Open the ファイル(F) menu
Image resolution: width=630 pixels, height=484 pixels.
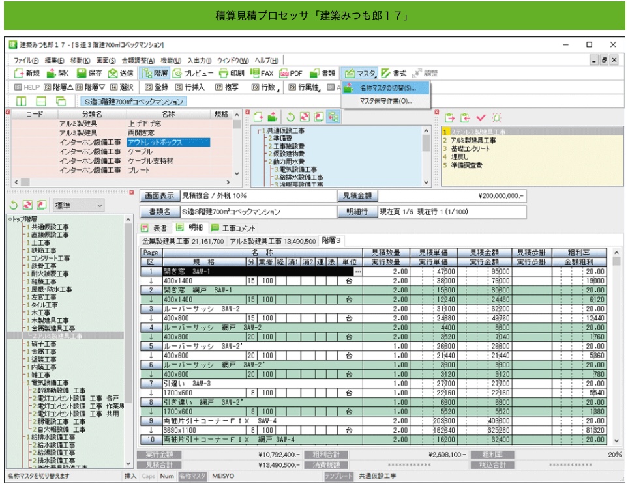click(26, 60)
